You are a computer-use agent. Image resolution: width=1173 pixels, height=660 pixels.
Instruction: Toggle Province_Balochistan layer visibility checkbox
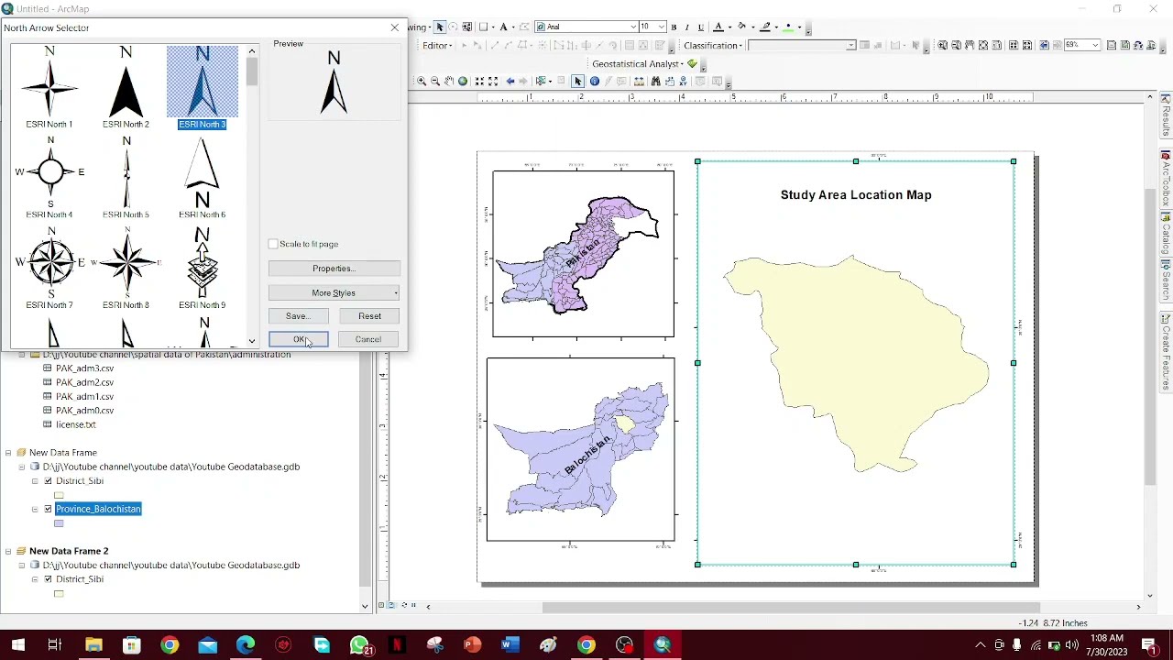point(49,509)
